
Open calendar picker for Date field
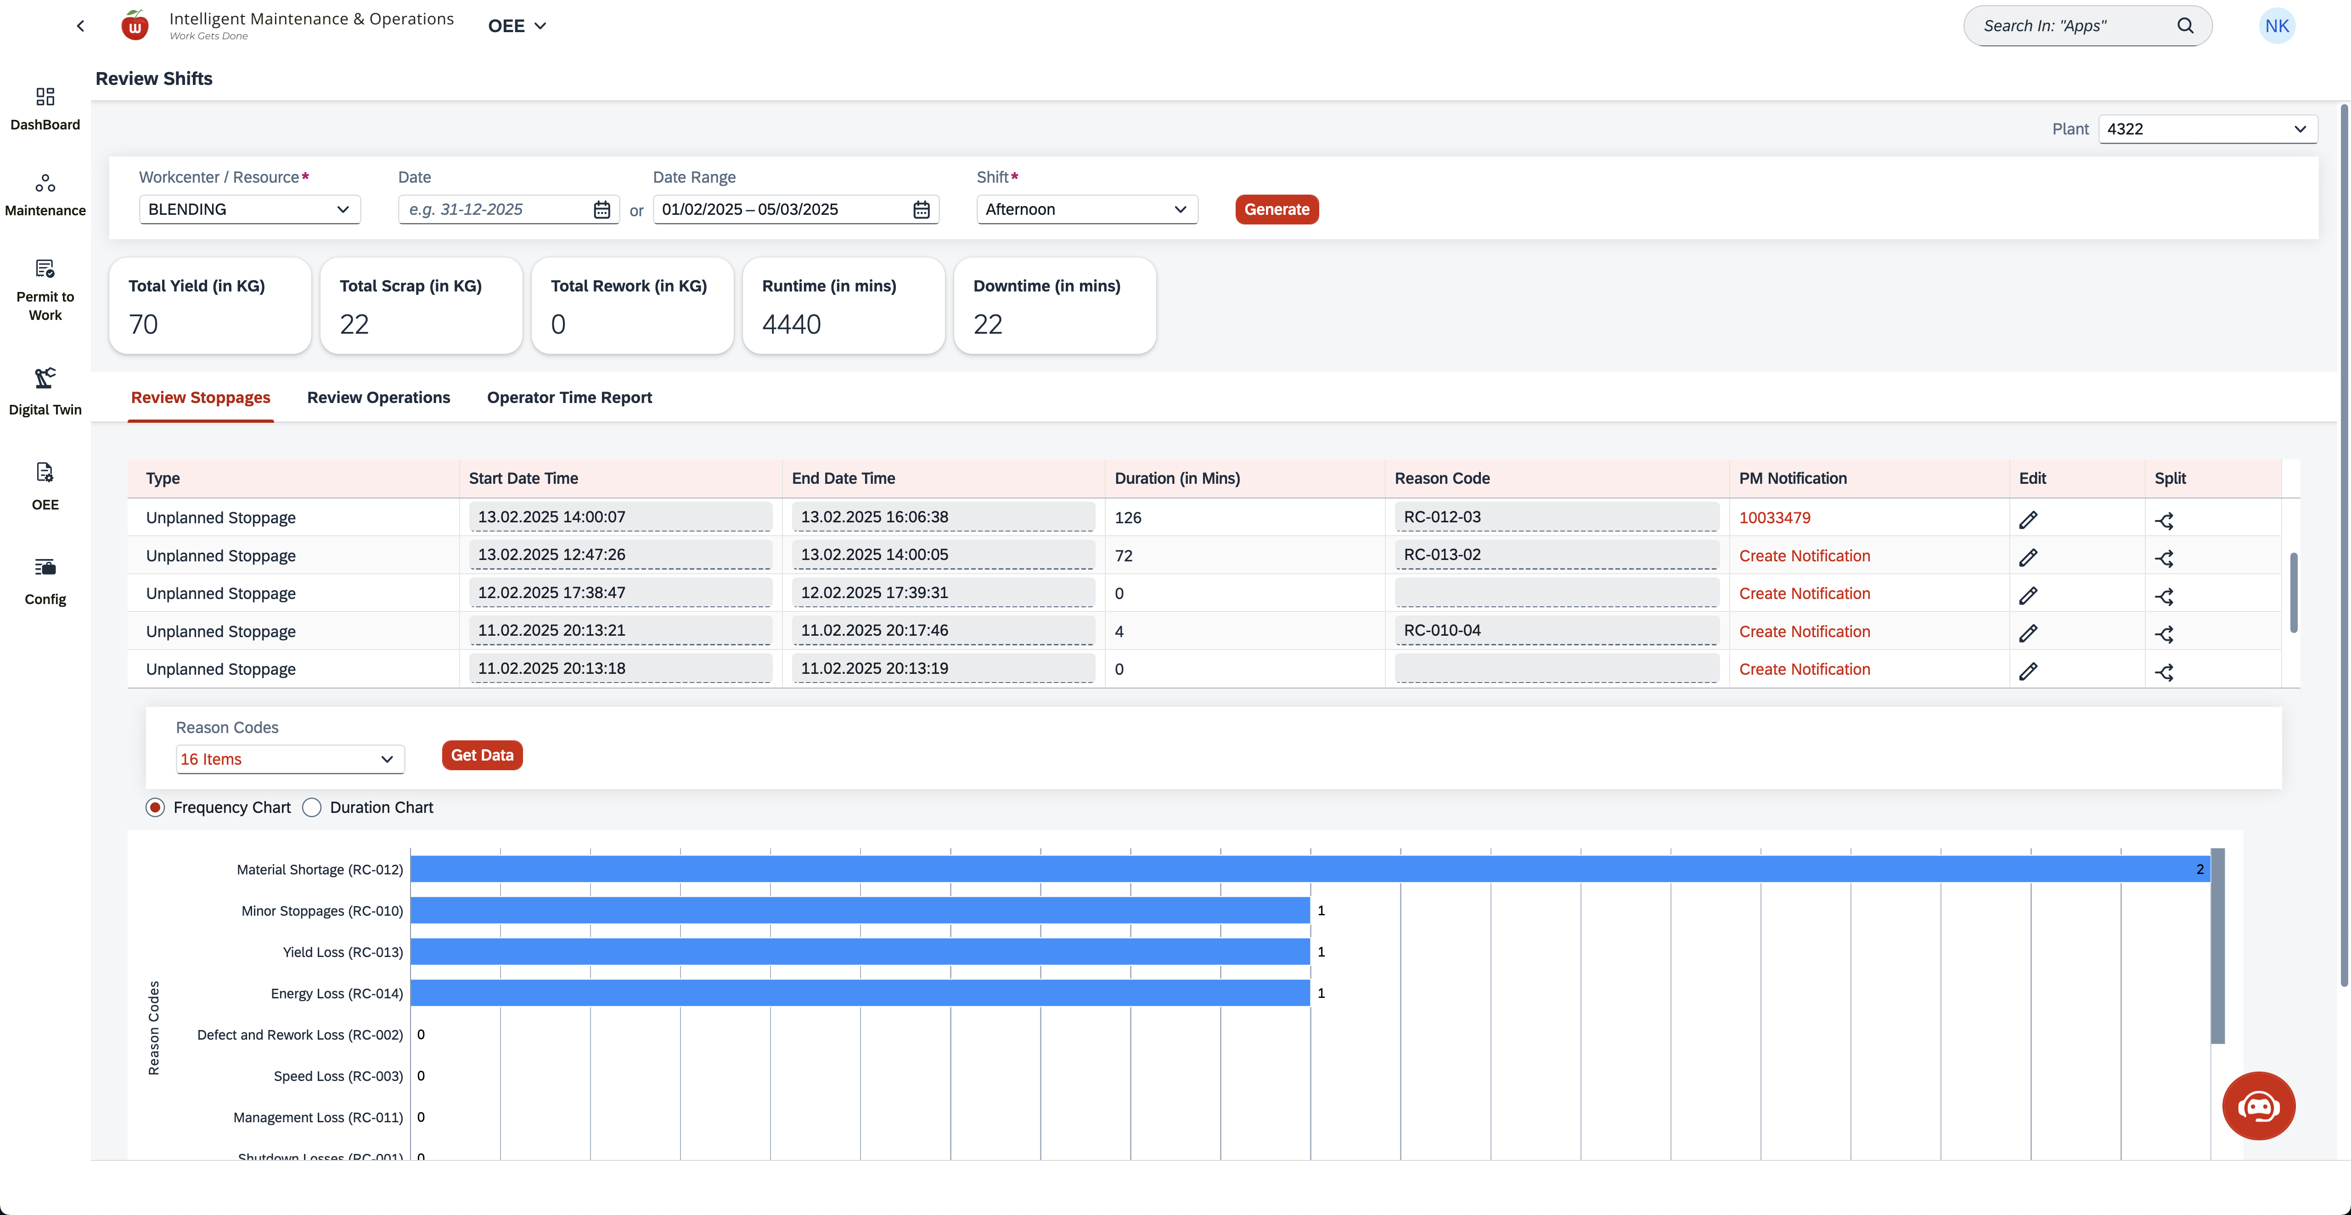(x=602, y=210)
